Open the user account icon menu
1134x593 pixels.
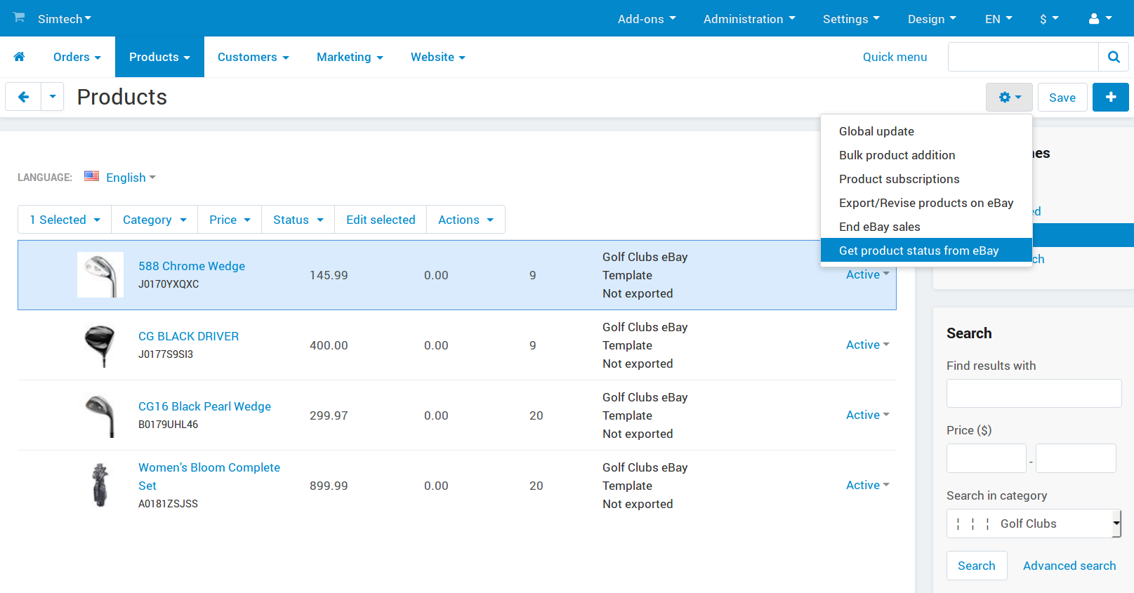[x=1100, y=19]
